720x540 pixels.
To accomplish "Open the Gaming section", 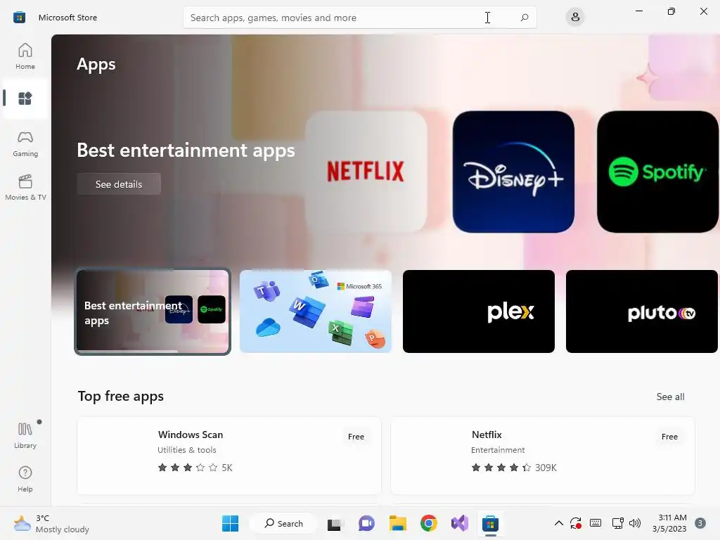I will pyautogui.click(x=25, y=144).
